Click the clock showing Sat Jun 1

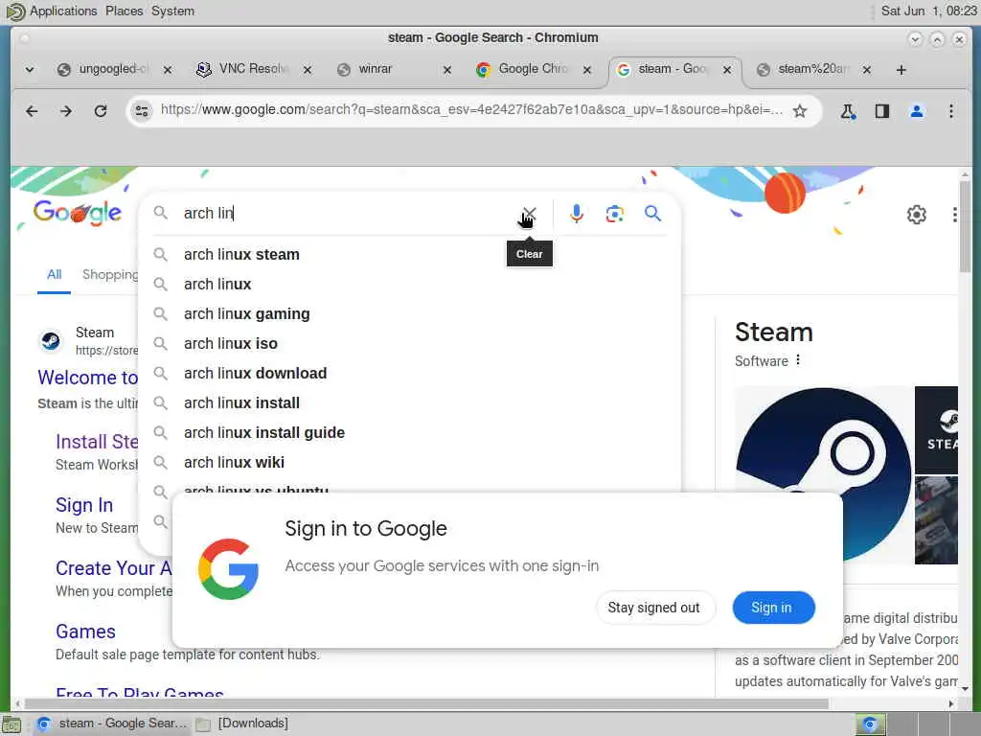pos(928,11)
